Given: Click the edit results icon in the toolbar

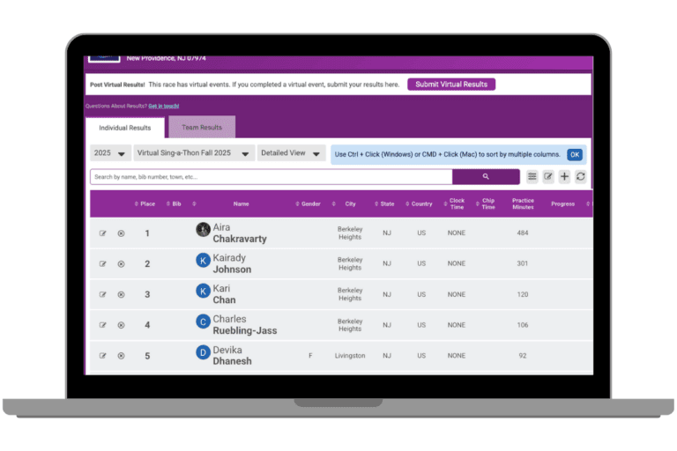Looking at the screenshot, I should click(548, 177).
